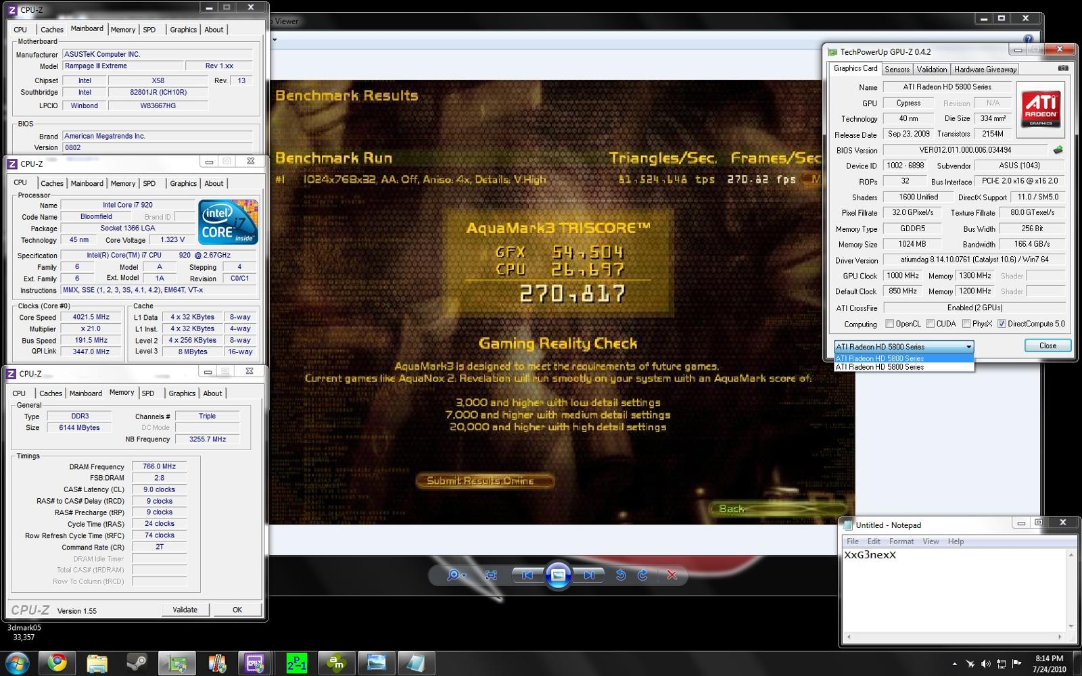Switch to GPU-Z taskbar button

pyautogui.click(x=177, y=663)
